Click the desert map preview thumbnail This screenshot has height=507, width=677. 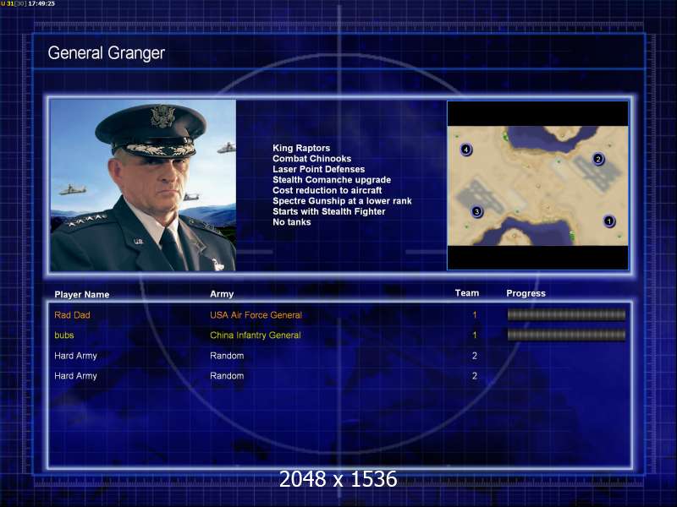pos(537,186)
